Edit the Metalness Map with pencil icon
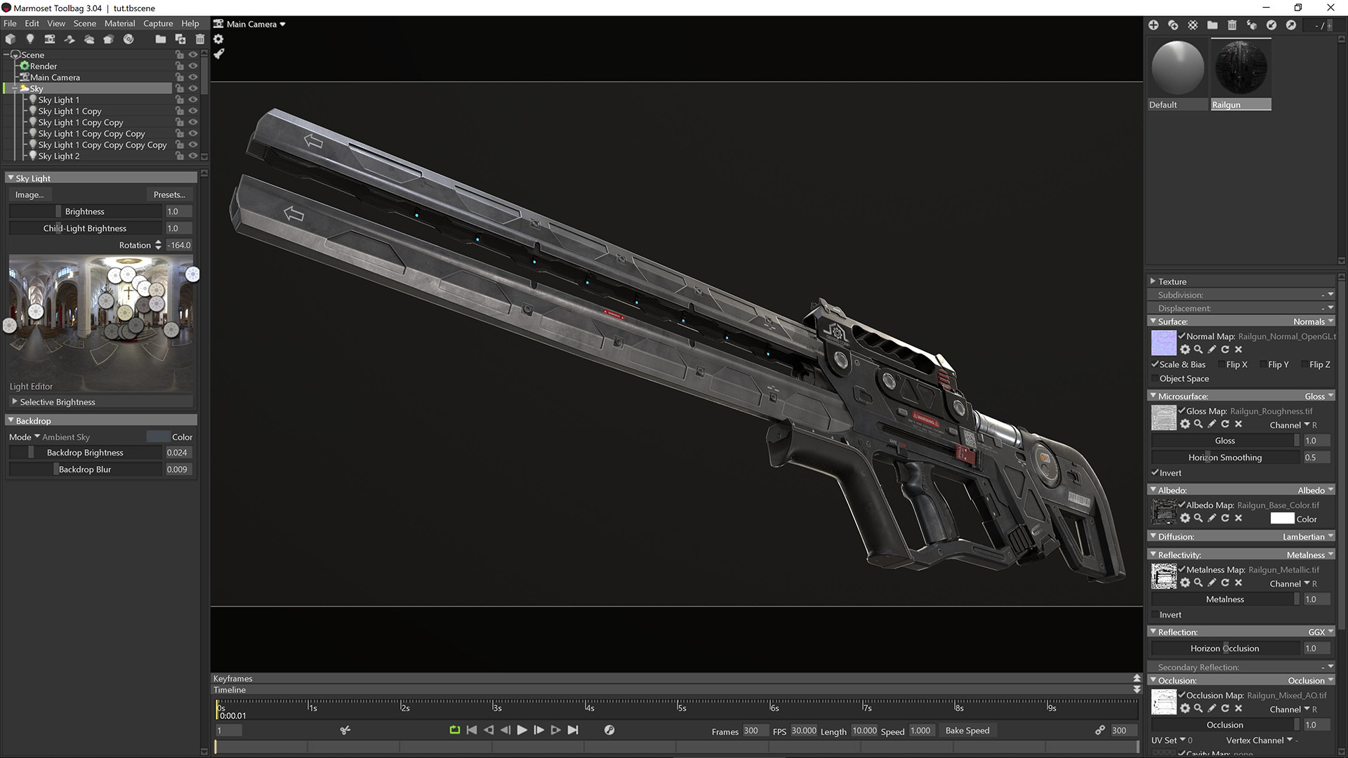Image resolution: width=1348 pixels, height=758 pixels. pos(1212,583)
